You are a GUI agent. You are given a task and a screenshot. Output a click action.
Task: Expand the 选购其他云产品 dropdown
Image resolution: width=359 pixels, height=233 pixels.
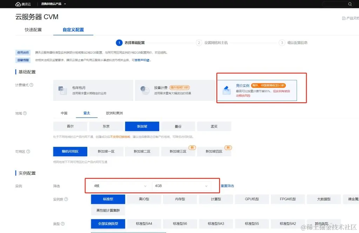54,4
